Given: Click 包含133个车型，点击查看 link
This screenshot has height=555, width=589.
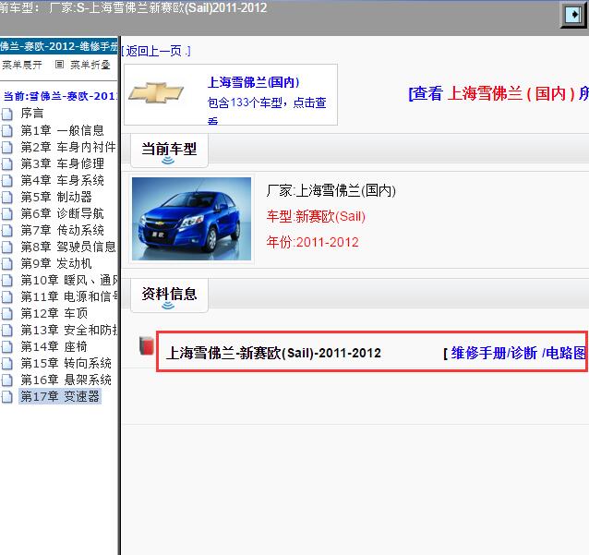Looking at the screenshot, I should tap(267, 109).
